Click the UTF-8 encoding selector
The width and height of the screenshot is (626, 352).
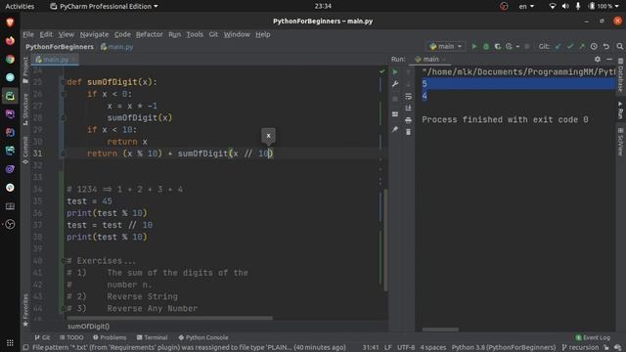tap(406, 348)
